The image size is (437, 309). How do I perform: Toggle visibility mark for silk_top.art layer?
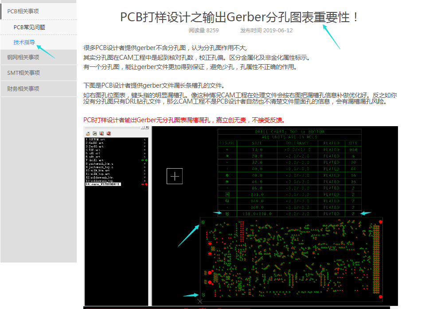point(144,174)
